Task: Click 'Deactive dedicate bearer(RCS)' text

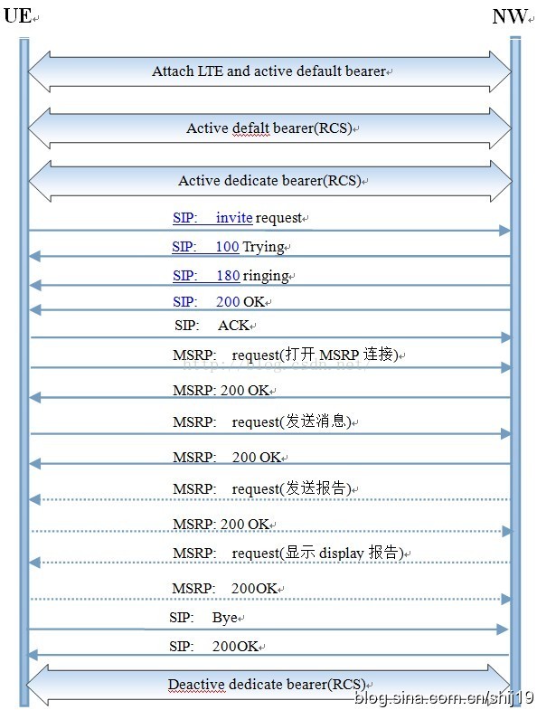Action: click(267, 684)
